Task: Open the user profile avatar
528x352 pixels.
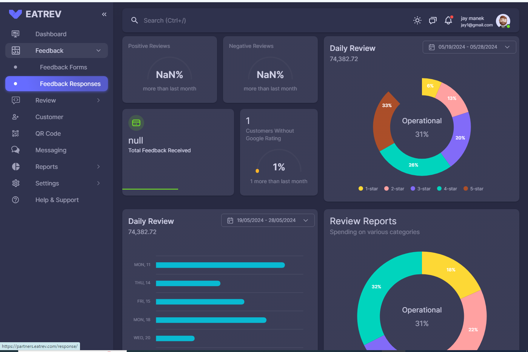Action: pos(503,21)
